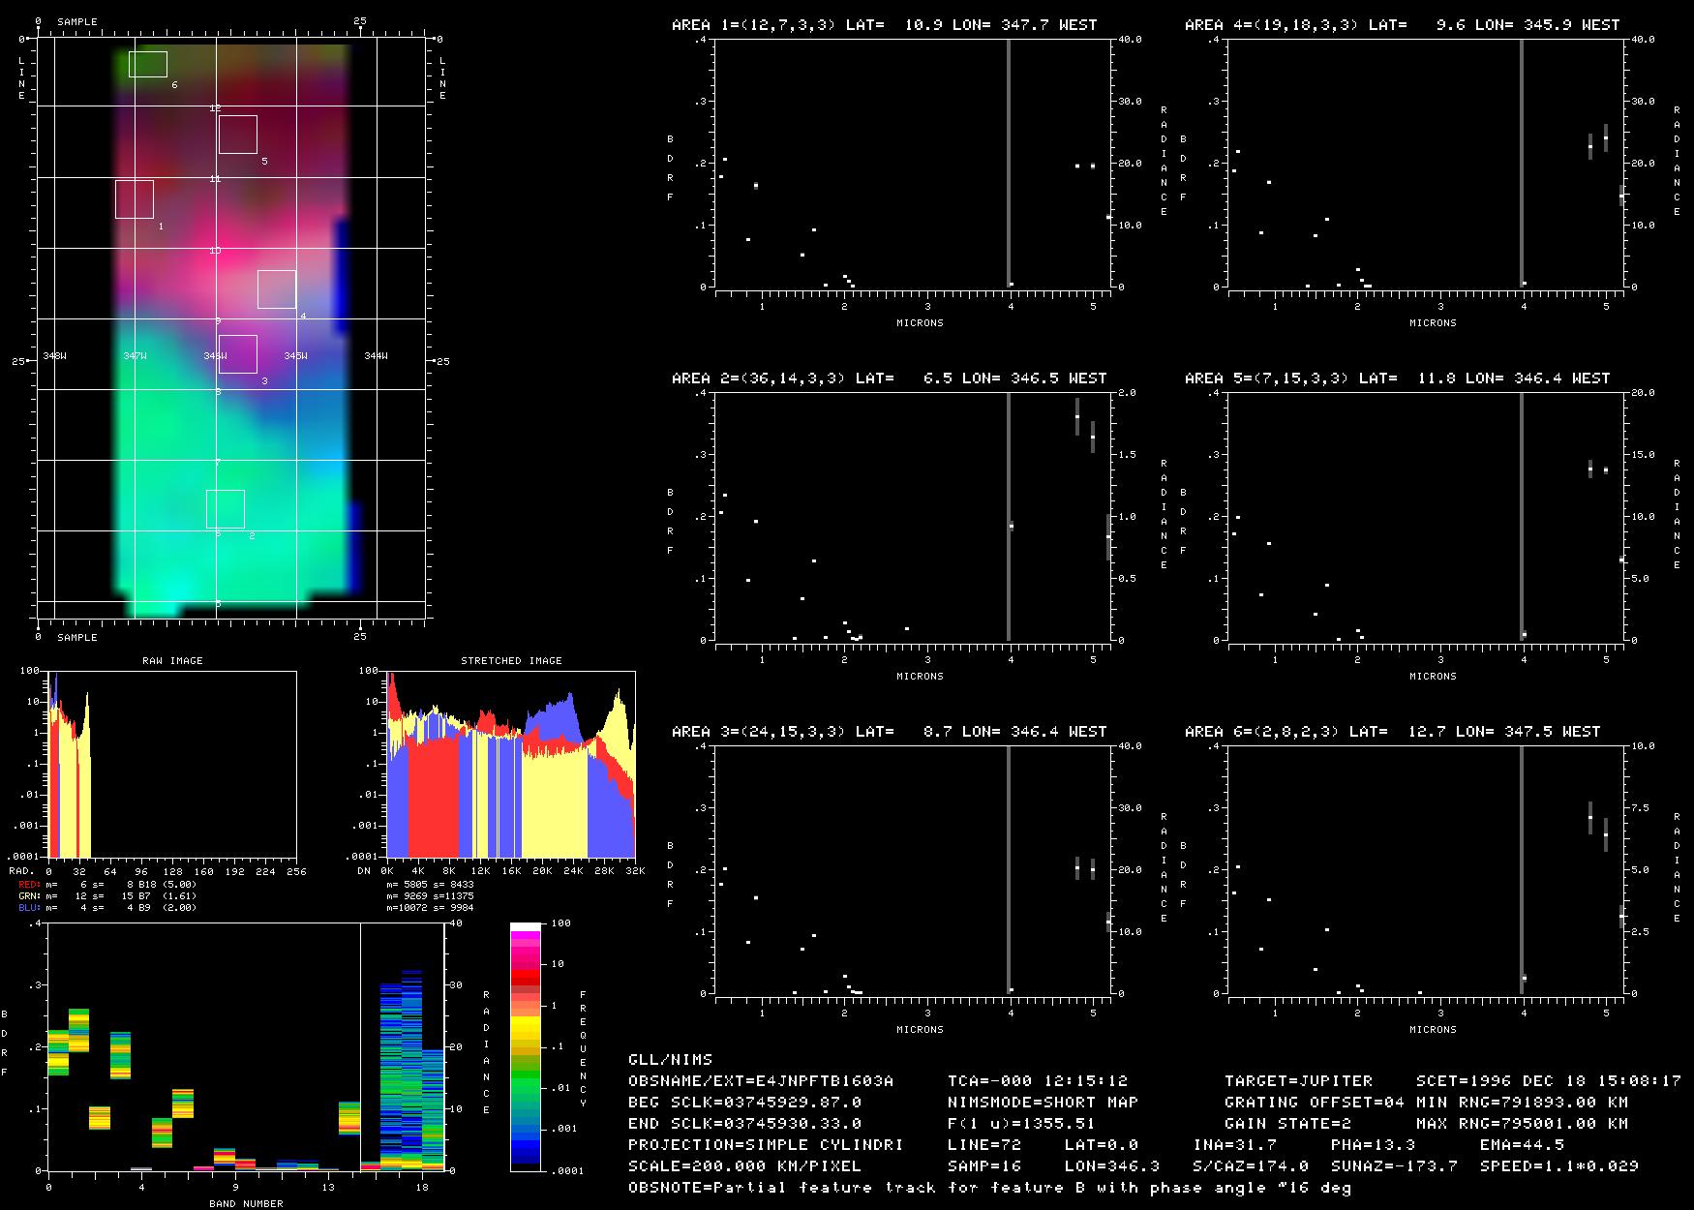Click the 347W longitude label on the map
The height and width of the screenshot is (1210, 1694).
pos(136,356)
